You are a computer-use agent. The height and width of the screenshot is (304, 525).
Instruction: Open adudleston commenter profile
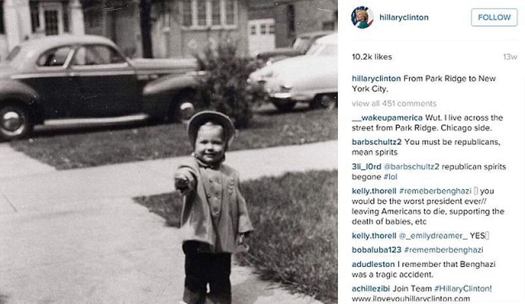tap(373, 264)
